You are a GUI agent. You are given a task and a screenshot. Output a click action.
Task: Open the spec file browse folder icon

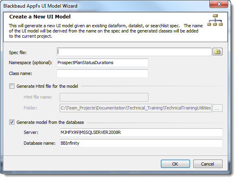(x=217, y=52)
